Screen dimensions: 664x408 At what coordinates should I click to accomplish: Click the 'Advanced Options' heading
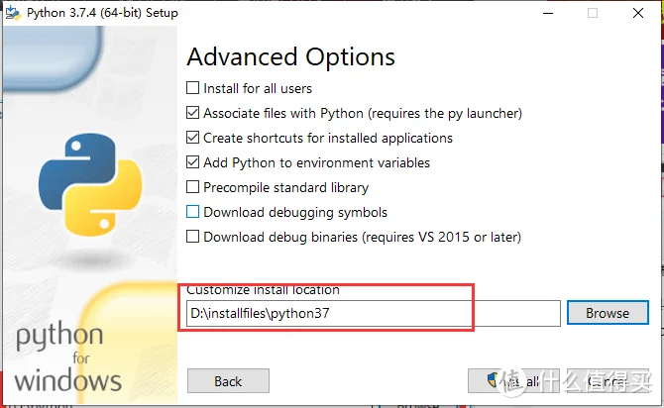click(291, 56)
